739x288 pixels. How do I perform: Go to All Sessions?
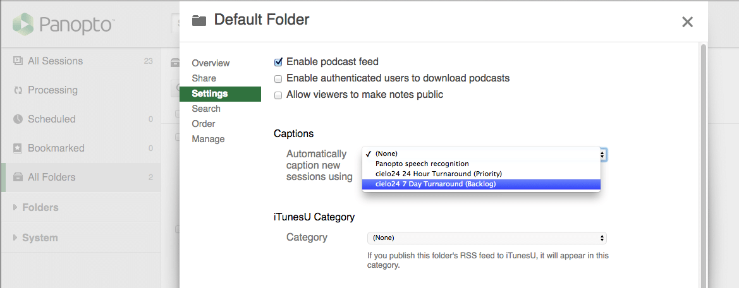click(x=81, y=61)
